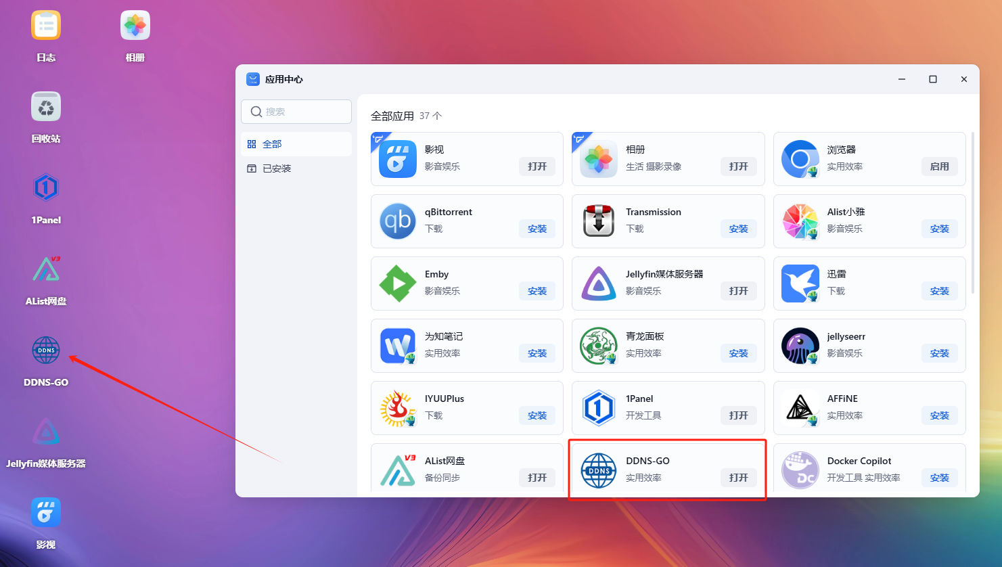Click the AList网盘 icon in app center

coord(398,470)
